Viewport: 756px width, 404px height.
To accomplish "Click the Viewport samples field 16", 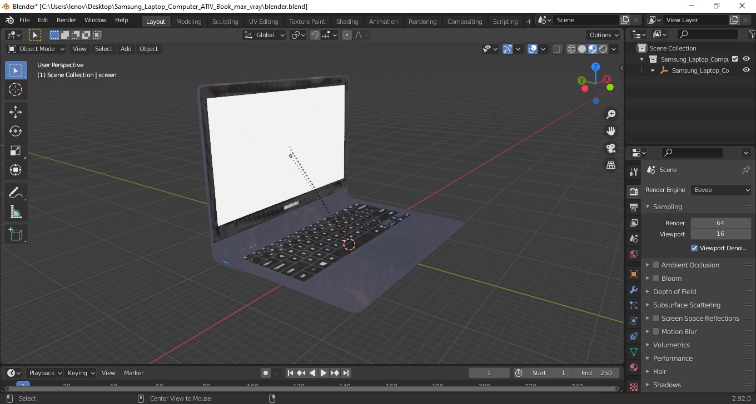I will click(x=721, y=234).
